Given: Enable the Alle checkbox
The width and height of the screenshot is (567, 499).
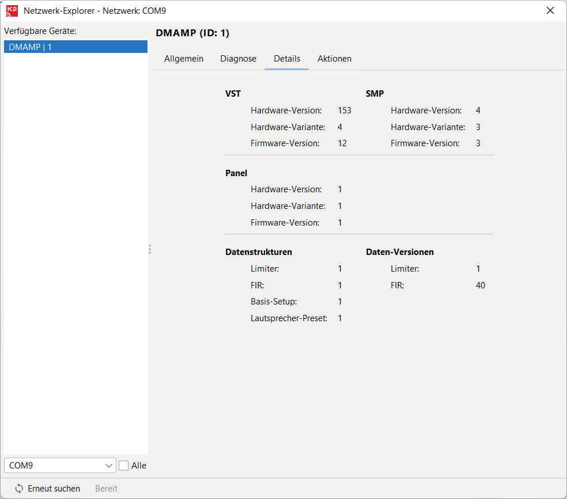Looking at the screenshot, I should click(124, 466).
